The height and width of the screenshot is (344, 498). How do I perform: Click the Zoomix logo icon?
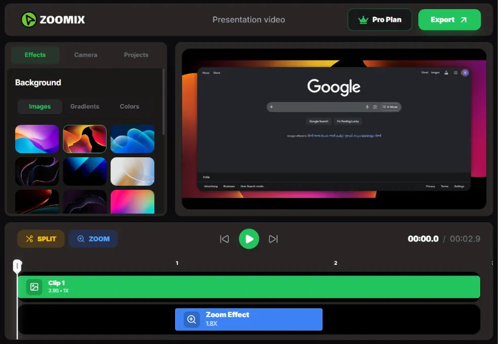(x=29, y=20)
